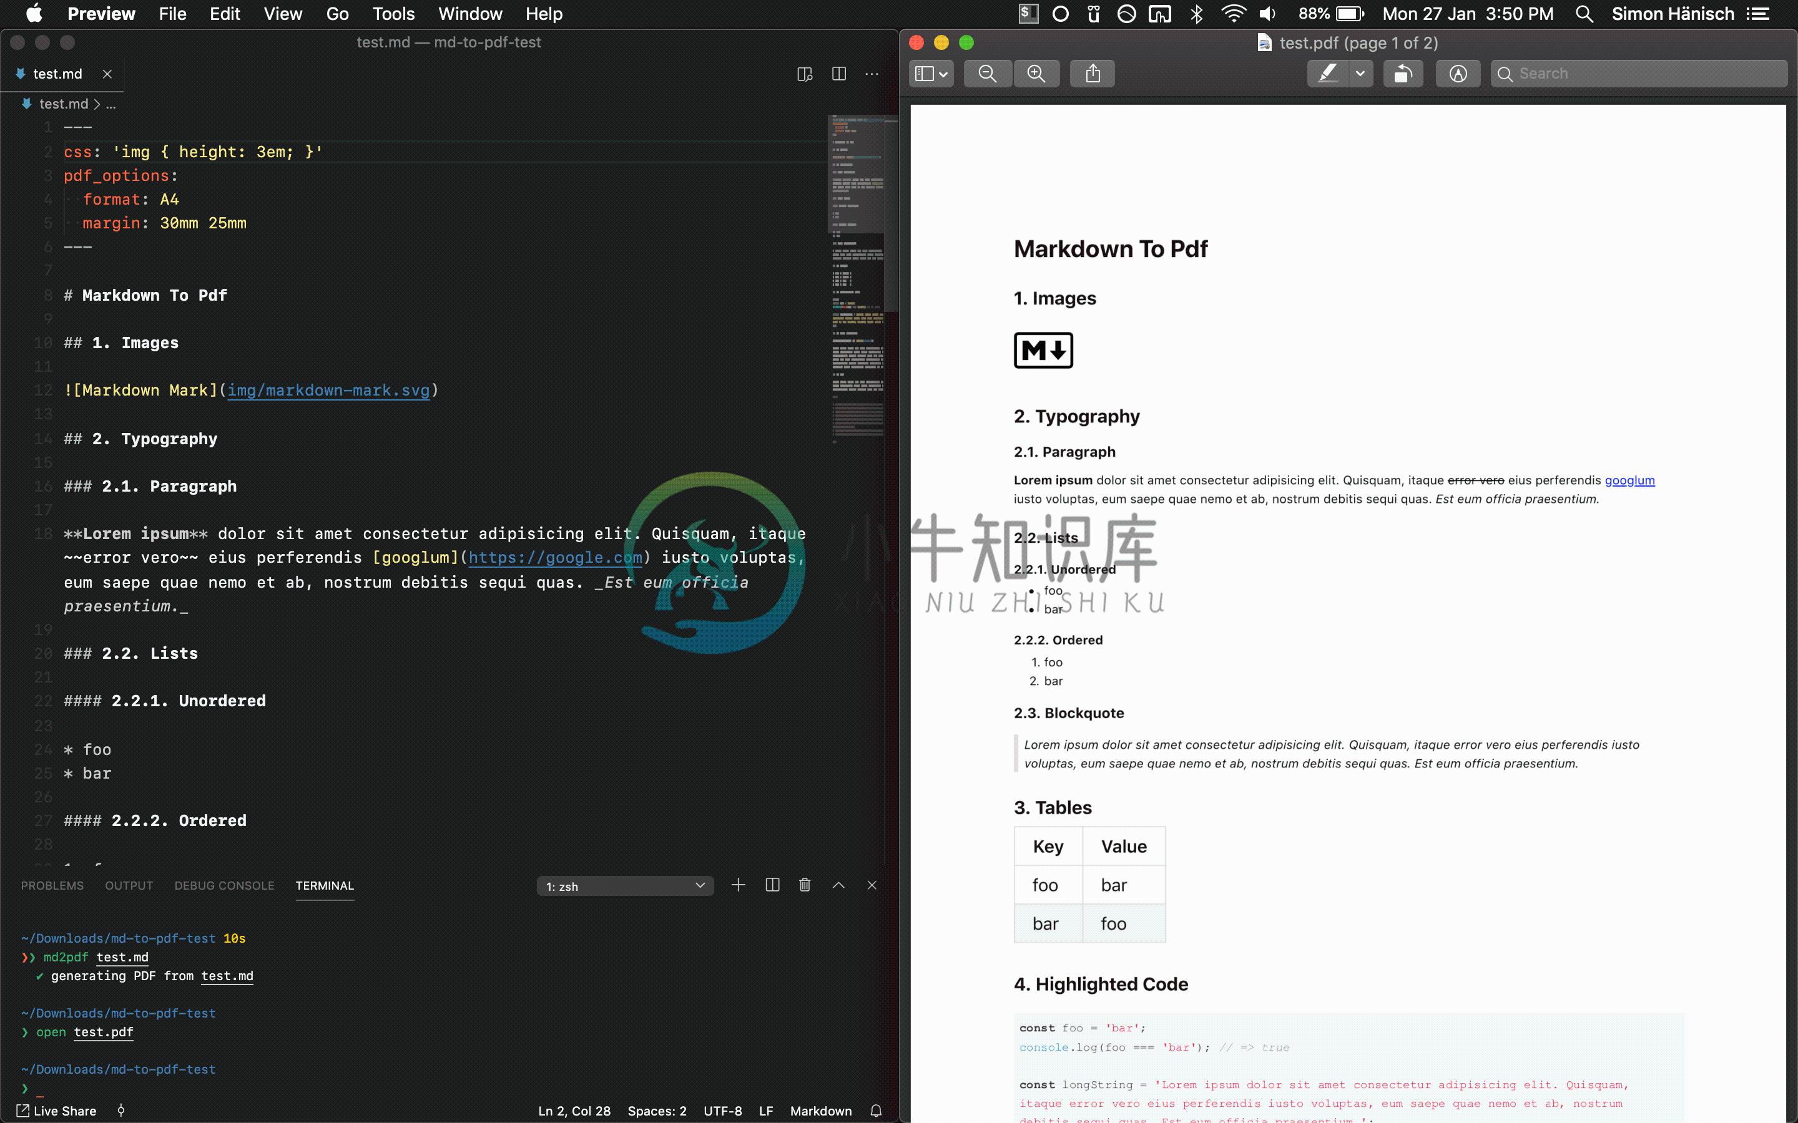Click the UTF-8 encoding in status bar
This screenshot has height=1123, width=1798.
pyautogui.click(x=722, y=1110)
